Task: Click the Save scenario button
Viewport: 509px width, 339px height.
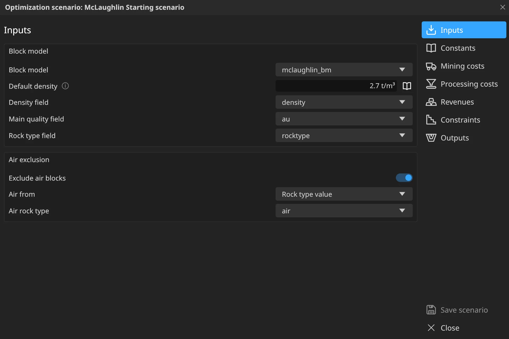Action: click(x=457, y=310)
